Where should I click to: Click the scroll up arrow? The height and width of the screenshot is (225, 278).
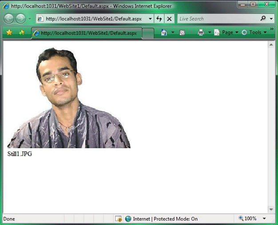pyautogui.click(x=271, y=45)
